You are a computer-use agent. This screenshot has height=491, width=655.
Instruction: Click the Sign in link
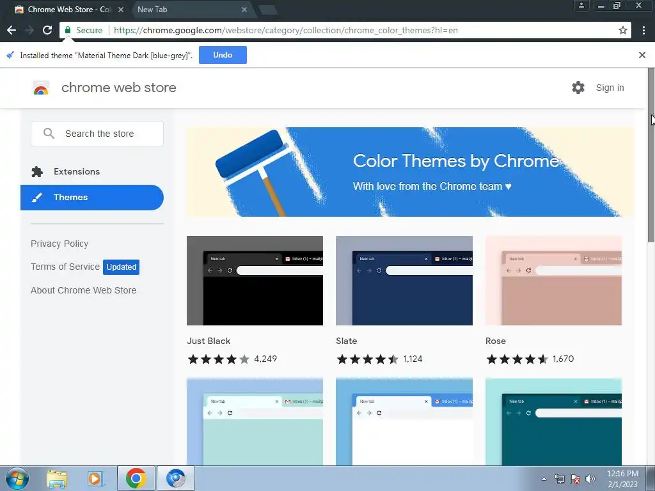pyautogui.click(x=610, y=88)
